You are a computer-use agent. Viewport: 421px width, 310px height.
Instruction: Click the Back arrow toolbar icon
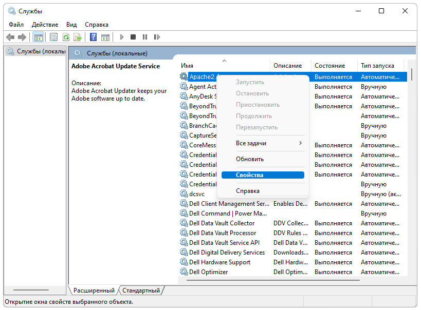click(x=10, y=37)
